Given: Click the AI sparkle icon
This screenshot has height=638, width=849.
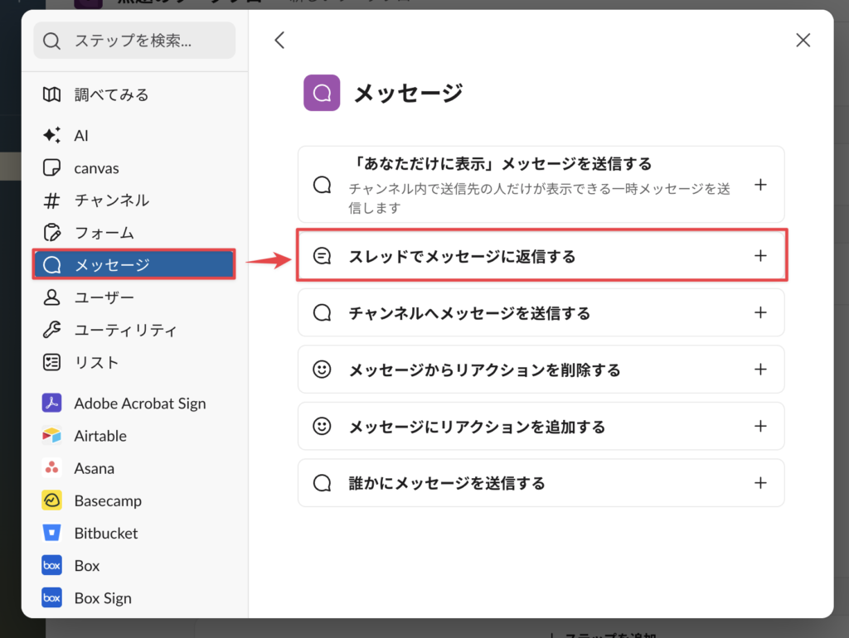Looking at the screenshot, I should [x=51, y=135].
